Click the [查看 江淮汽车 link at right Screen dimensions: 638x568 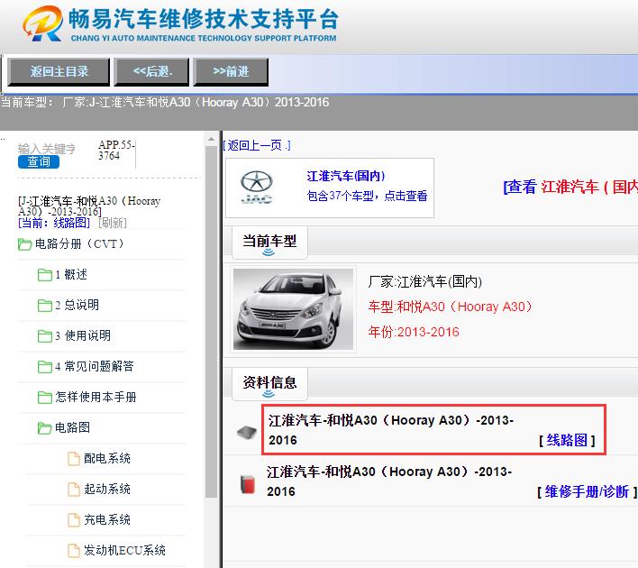(x=570, y=187)
